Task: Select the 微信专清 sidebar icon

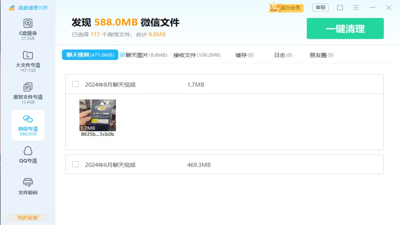Action: coord(28,119)
